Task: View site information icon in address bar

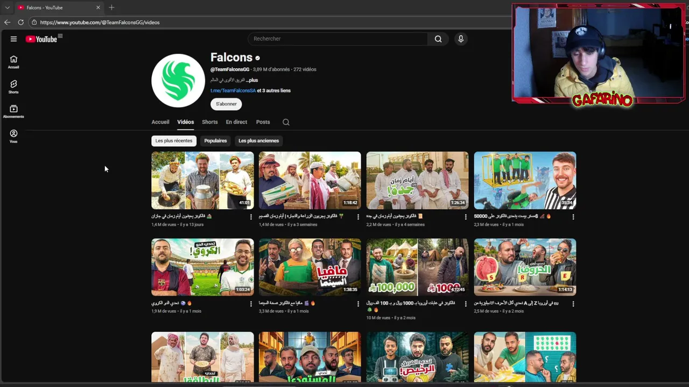Action: click(x=34, y=22)
